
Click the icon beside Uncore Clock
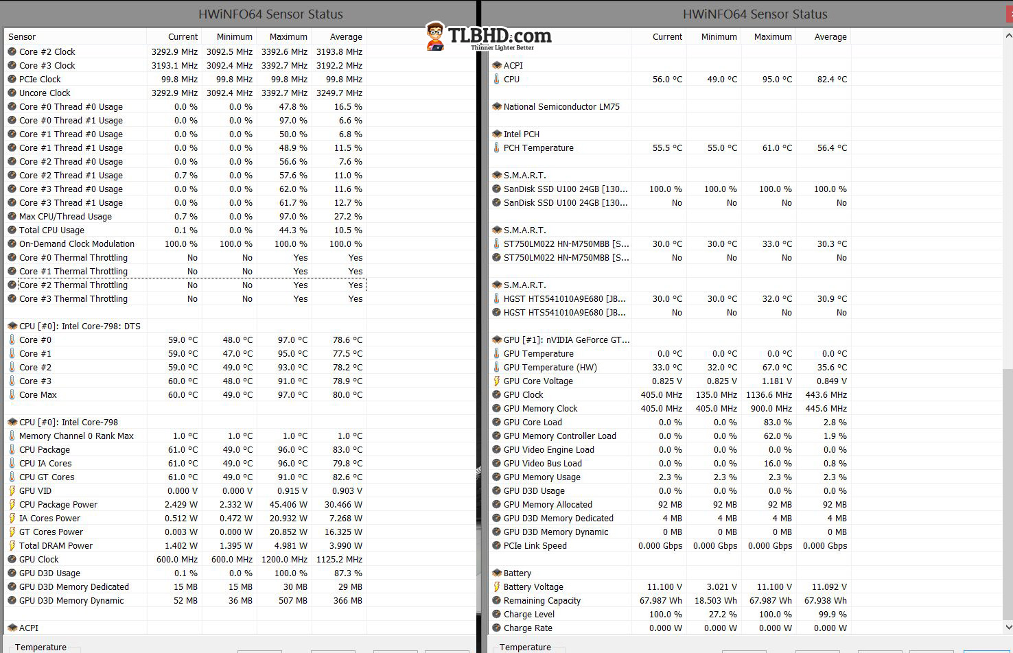[x=12, y=93]
